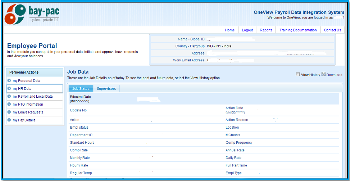Click arrow icon beside my PTO Information
350x181 pixels.
(9, 104)
